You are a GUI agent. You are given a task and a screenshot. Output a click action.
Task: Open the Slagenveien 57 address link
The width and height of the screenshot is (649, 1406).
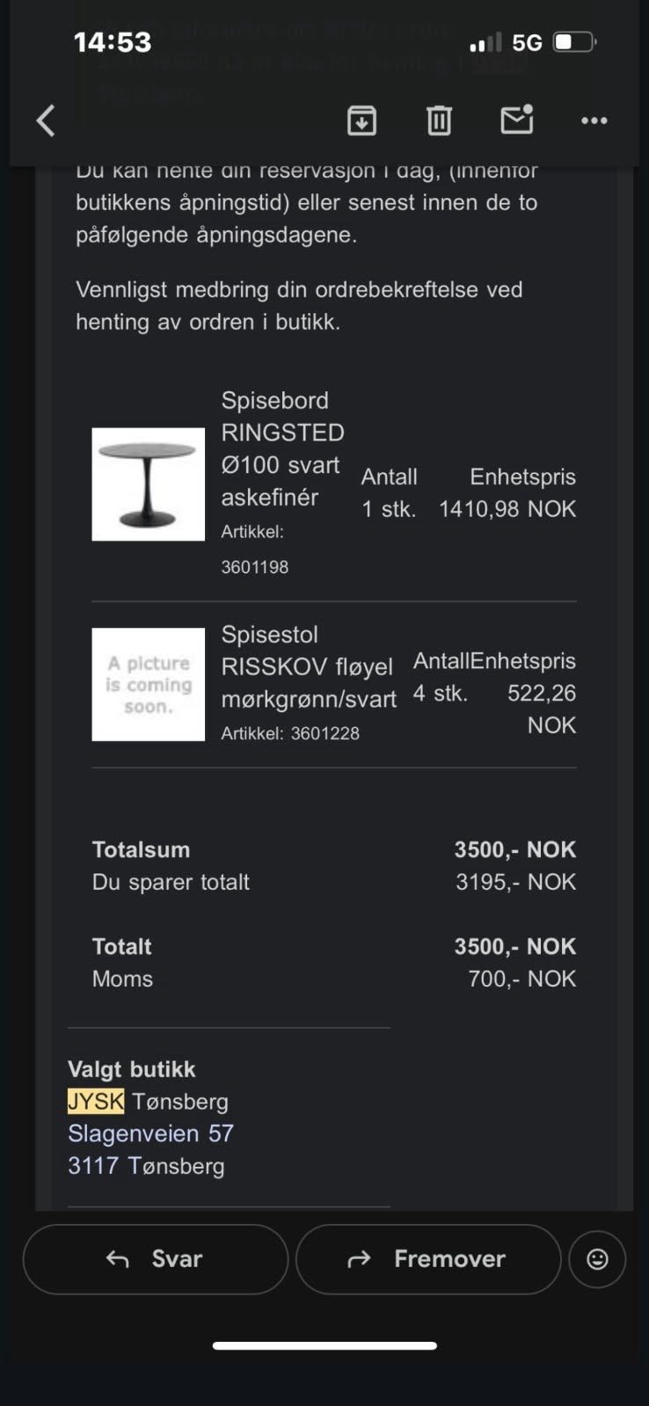(150, 1133)
